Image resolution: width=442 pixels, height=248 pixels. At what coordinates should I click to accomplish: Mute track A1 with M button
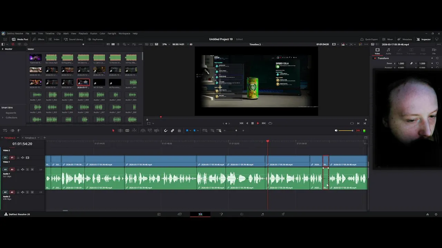(x=32, y=169)
